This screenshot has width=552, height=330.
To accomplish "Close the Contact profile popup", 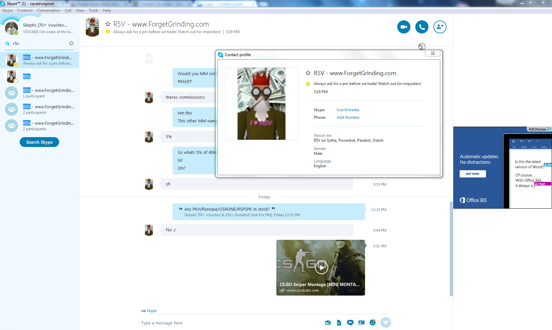I will click(433, 53).
